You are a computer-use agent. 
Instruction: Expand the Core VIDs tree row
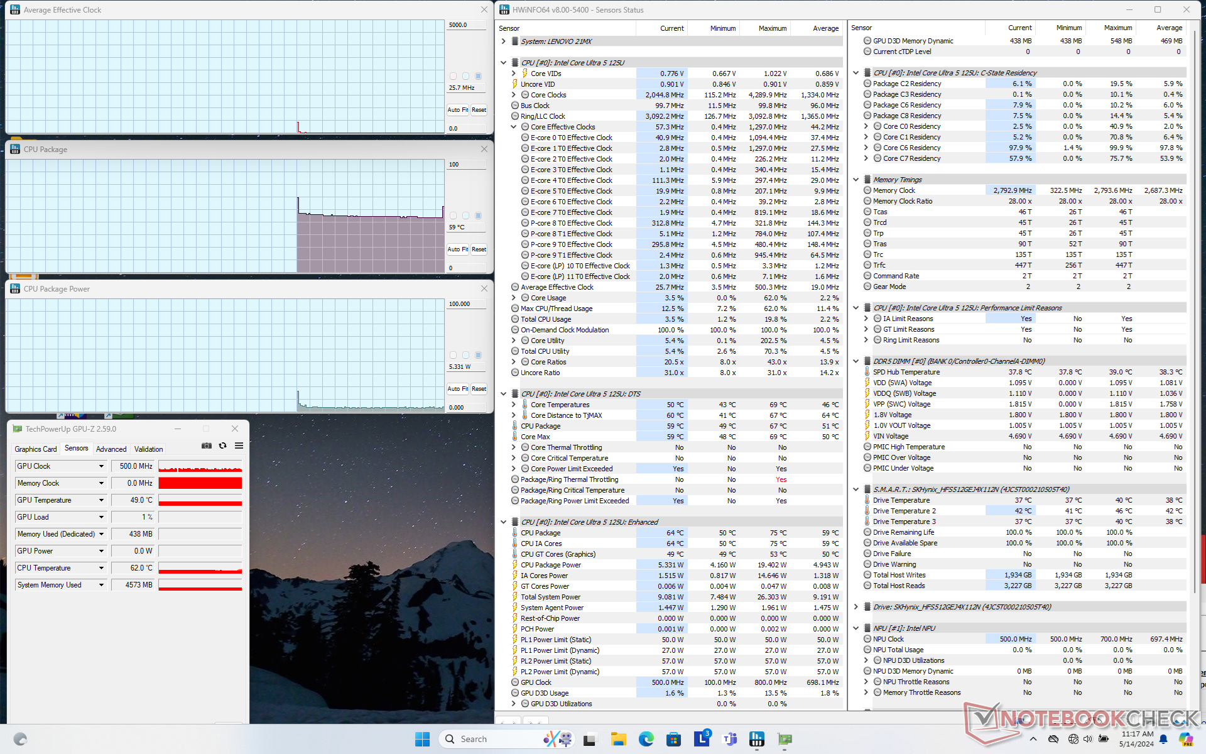tap(513, 74)
